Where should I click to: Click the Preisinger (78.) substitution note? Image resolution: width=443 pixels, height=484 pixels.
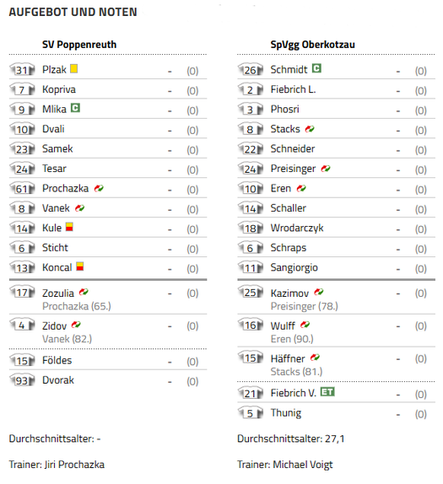point(305,306)
